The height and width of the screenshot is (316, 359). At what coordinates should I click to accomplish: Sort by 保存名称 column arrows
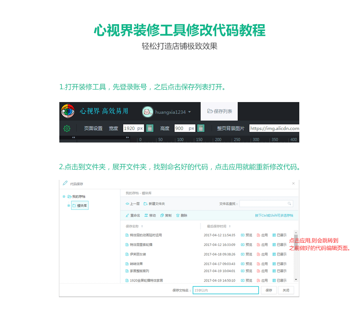click(142, 226)
